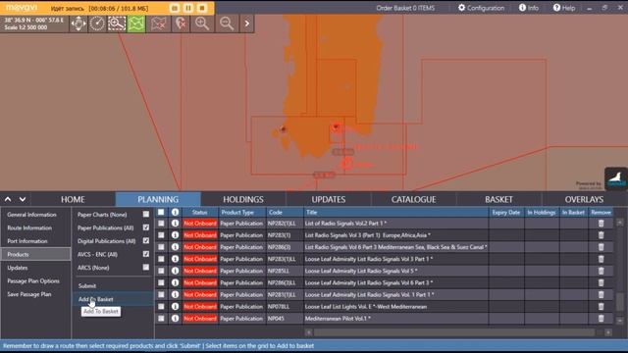628x353 pixels.
Task: Switch to the HOLDINGS tab
Action: click(x=243, y=199)
